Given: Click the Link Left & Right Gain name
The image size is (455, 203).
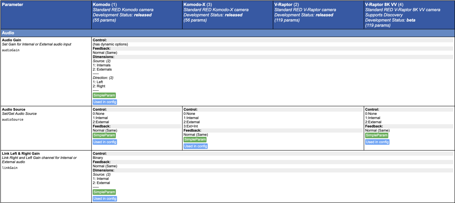Looking at the screenshot, I should coord(21,154).
